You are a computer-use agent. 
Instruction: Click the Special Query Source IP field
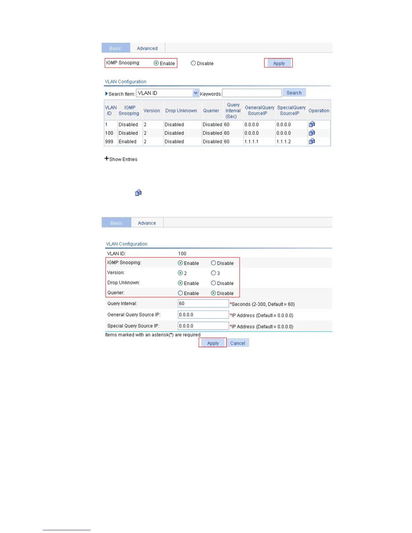[x=203, y=326]
